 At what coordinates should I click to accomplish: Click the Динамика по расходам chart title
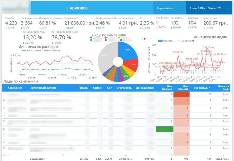[38, 47]
